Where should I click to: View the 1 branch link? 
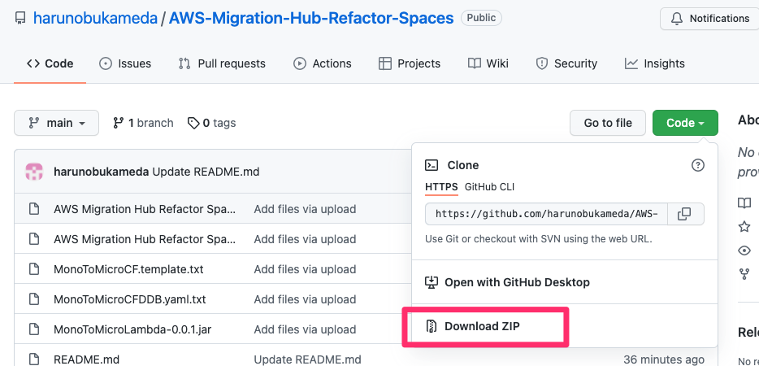143,123
